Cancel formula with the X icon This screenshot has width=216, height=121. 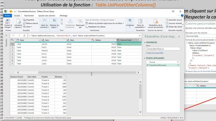[13, 36]
